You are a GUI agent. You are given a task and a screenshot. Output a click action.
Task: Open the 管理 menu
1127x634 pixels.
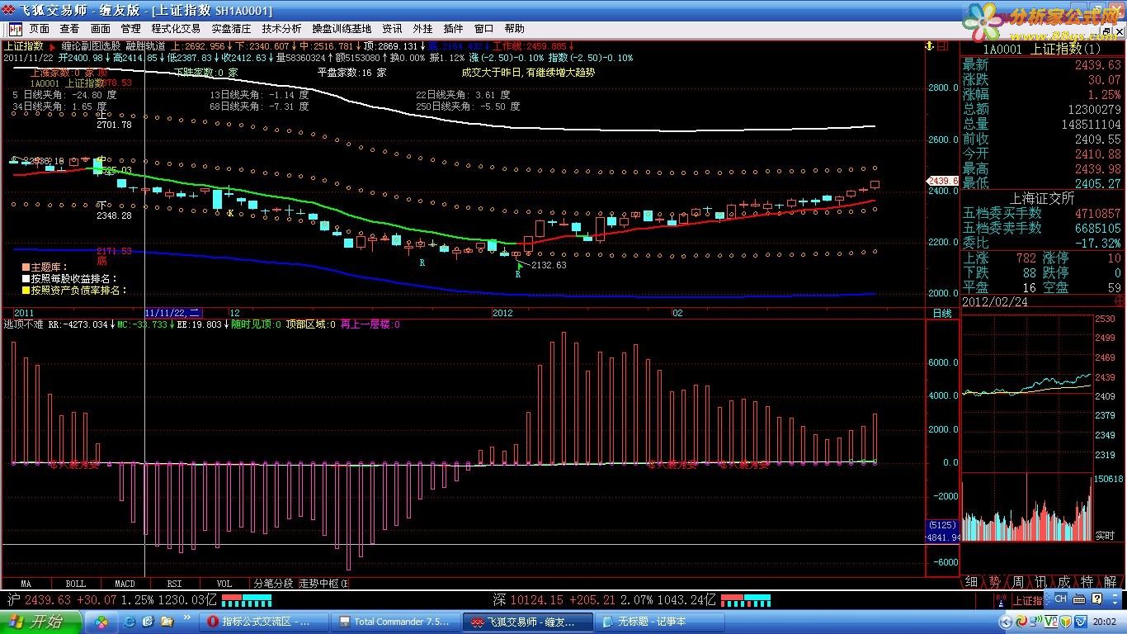tap(130, 28)
